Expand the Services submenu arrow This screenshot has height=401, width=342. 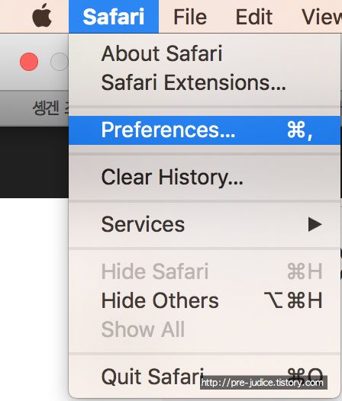315,225
